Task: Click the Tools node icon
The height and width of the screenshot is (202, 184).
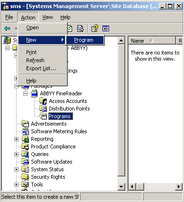Action: (25, 184)
